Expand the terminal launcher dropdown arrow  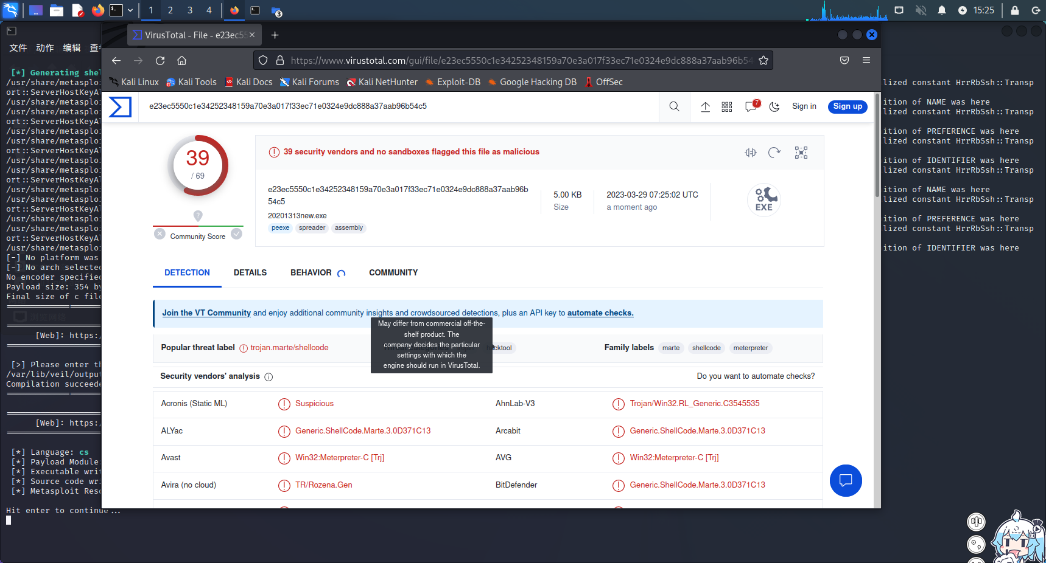click(x=130, y=10)
